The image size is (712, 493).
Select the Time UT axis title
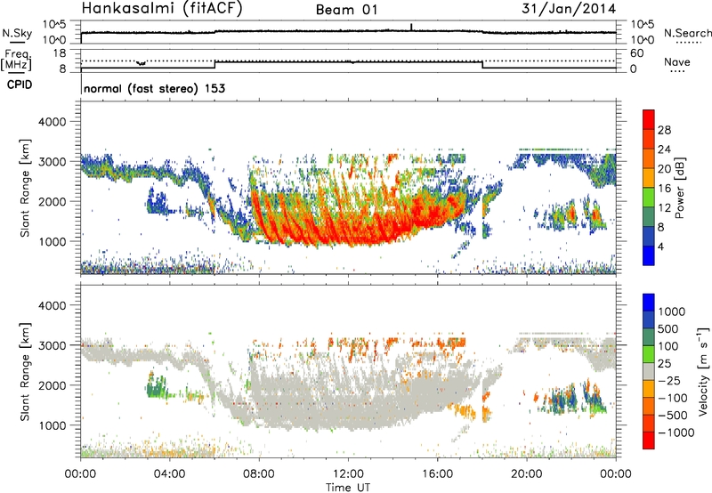pos(348,488)
